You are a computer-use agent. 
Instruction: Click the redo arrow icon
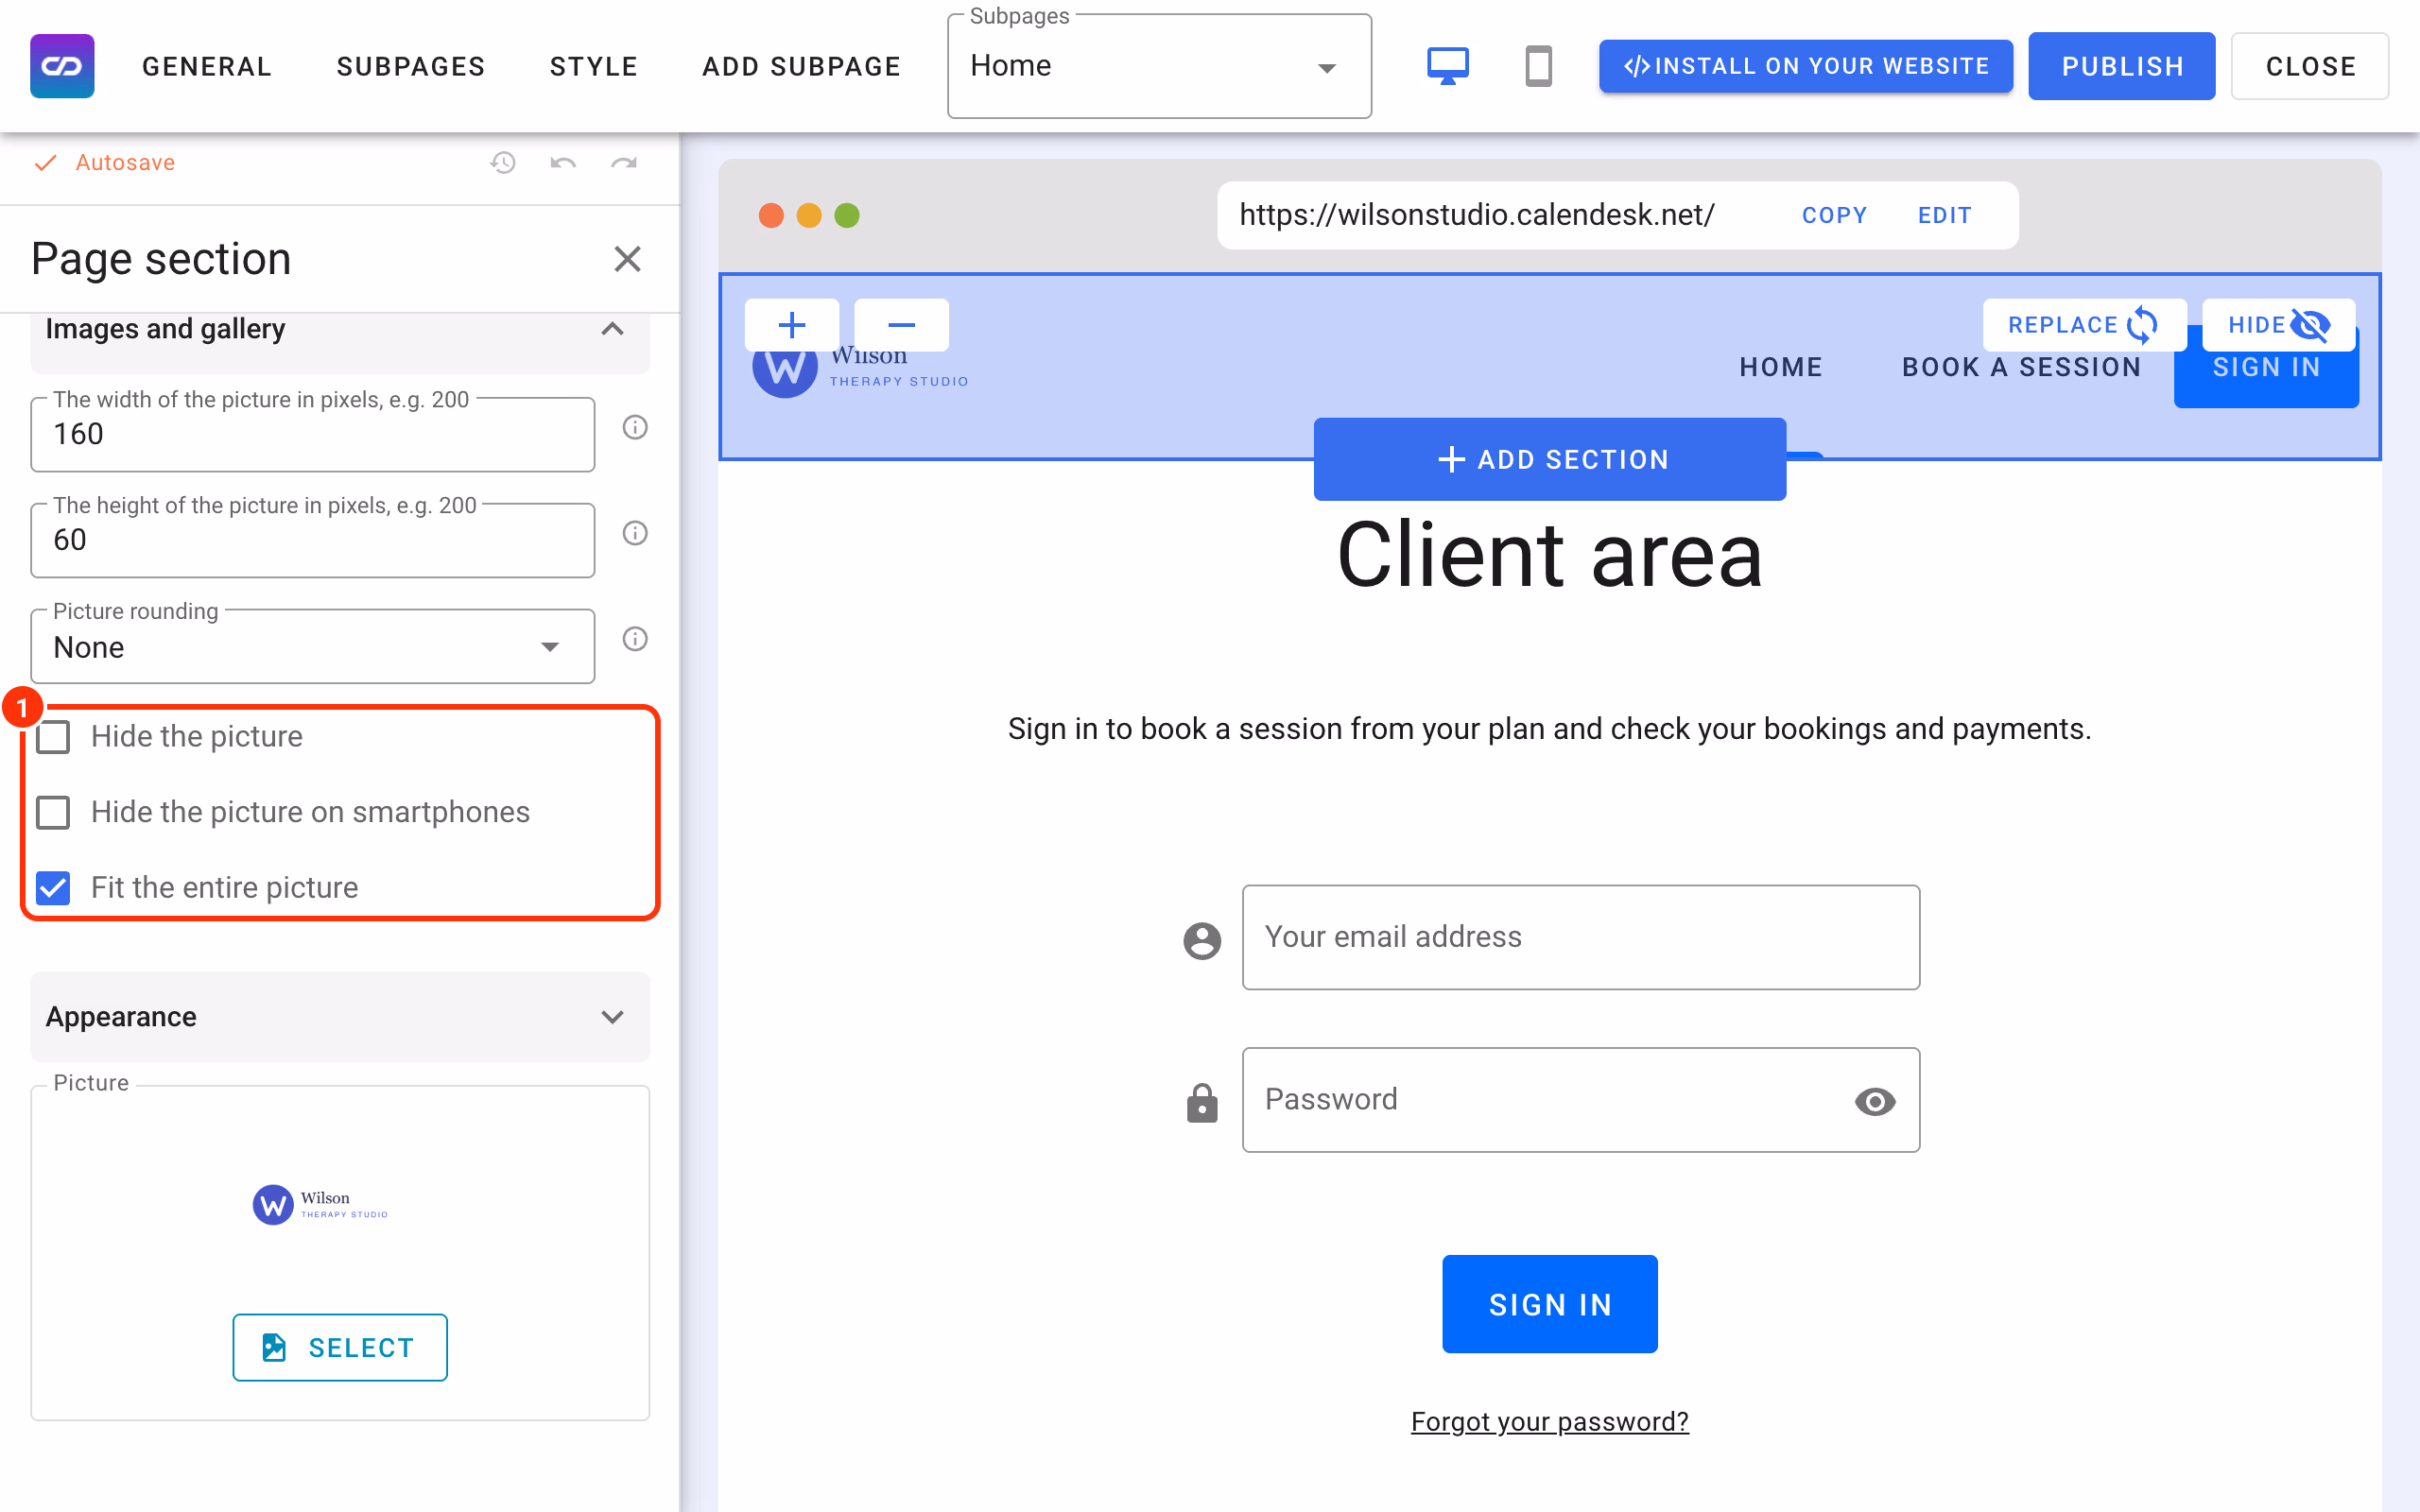point(624,162)
